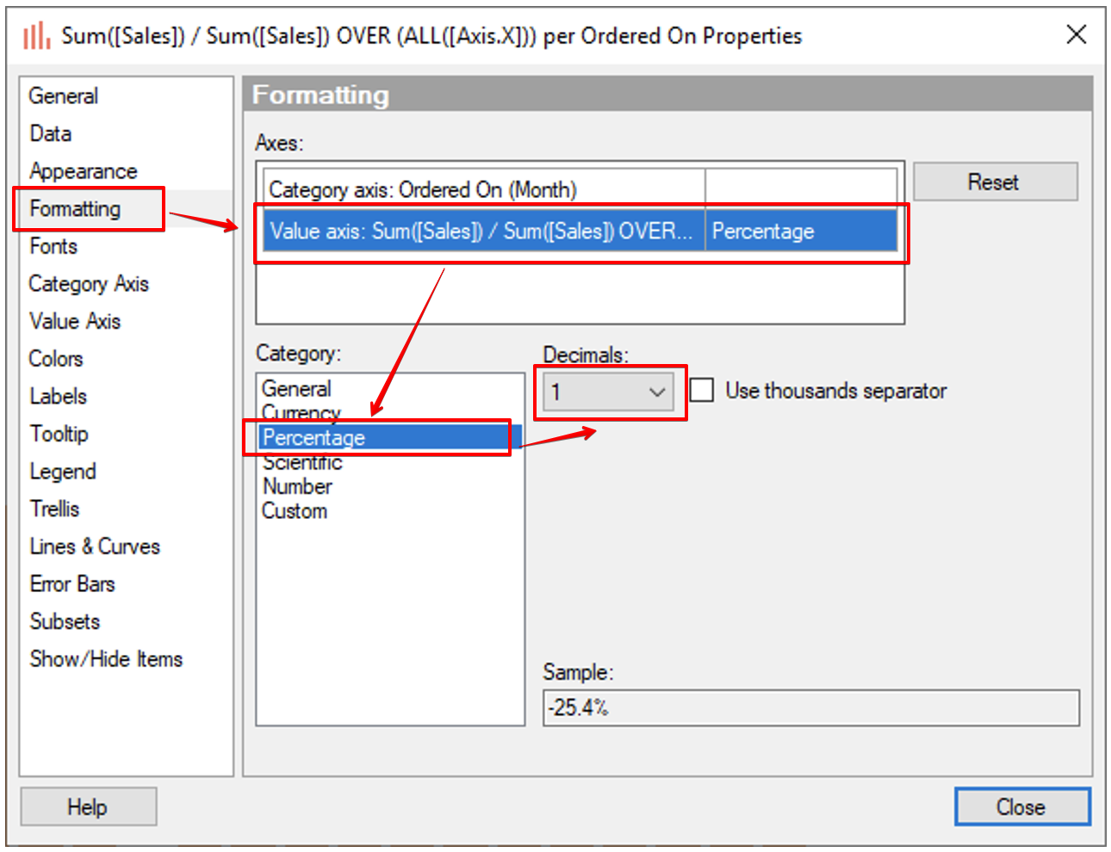This screenshot has height=852, width=1111.
Task: Open the Subsets page
Action: point(65,621)
